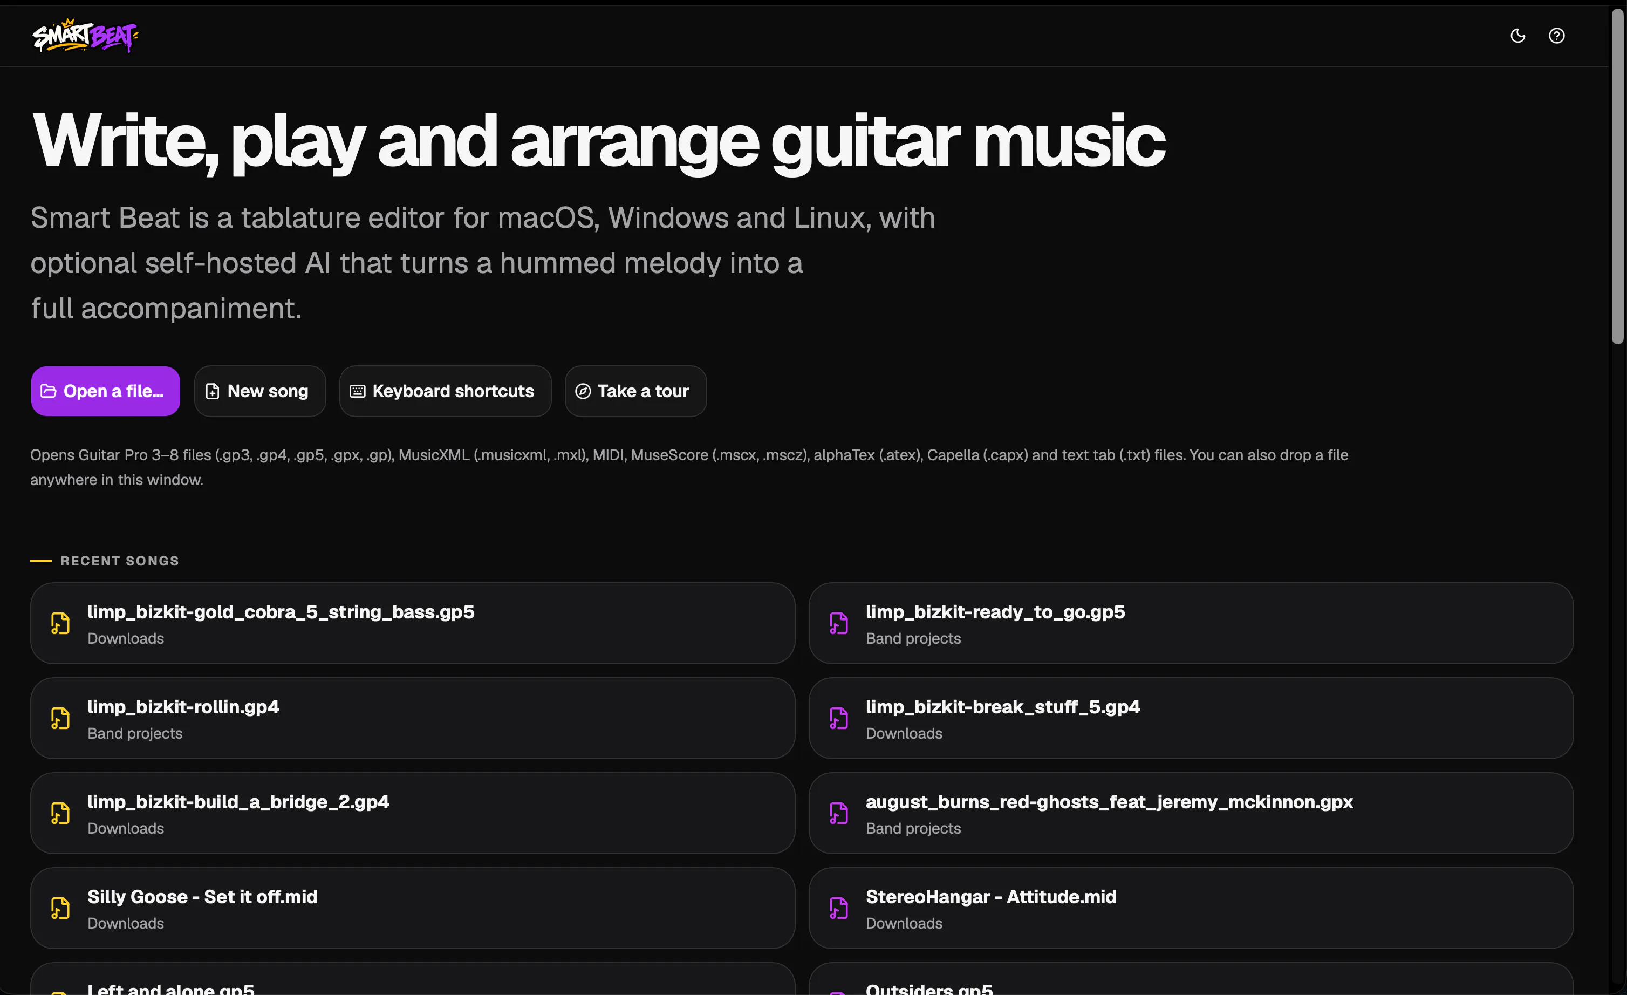
Task: Click file icon beside StereoHangar - Attitude.mid
Action: [x=839, y=909]
